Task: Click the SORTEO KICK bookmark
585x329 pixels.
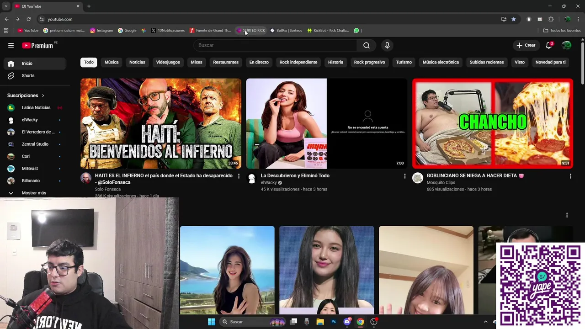Action: pos(251,31)
